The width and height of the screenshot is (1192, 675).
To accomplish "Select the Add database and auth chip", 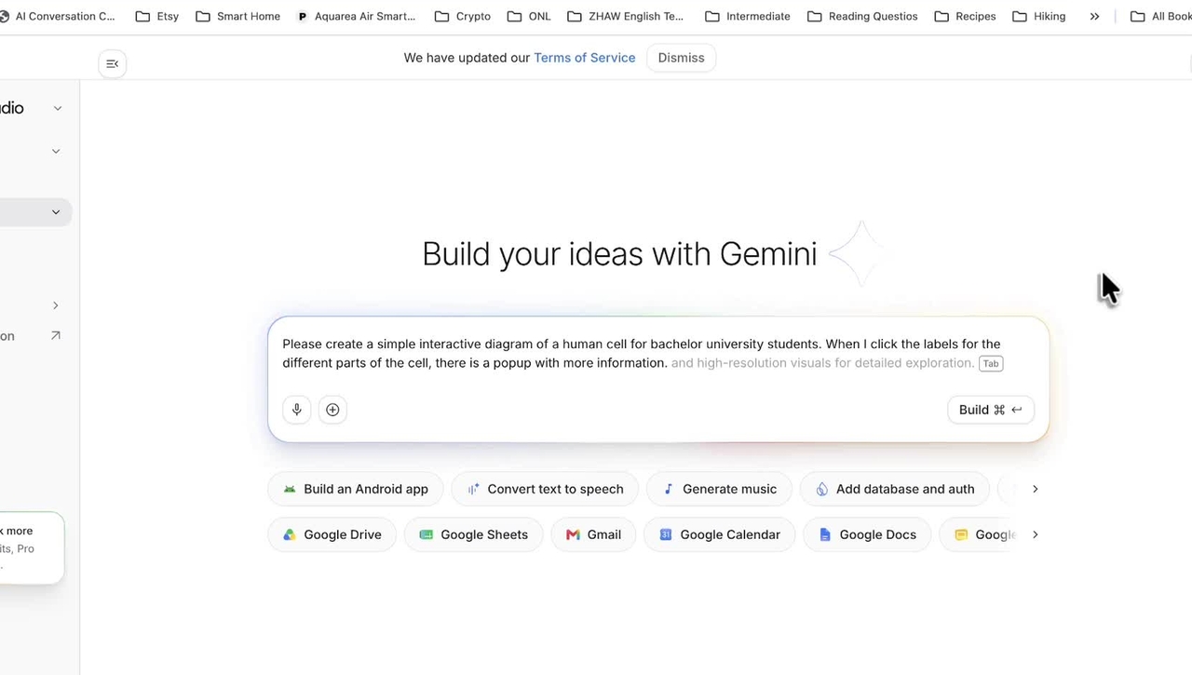I will coord(895,489).
